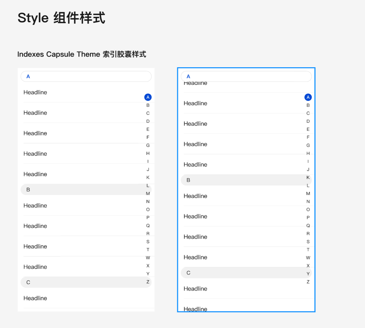Click the Indexes Capsule Theme heading
Image resolution: width=365 pixels, height=328 pixels.
pos(82,54)
